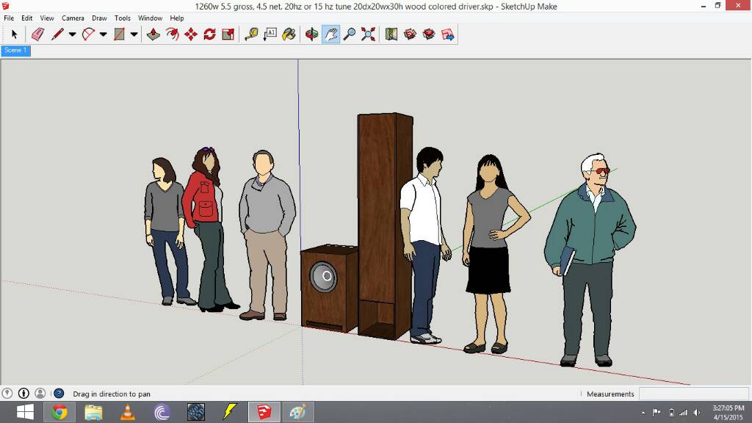Click the volume speaker tray icon

click(x=697, y=413)
